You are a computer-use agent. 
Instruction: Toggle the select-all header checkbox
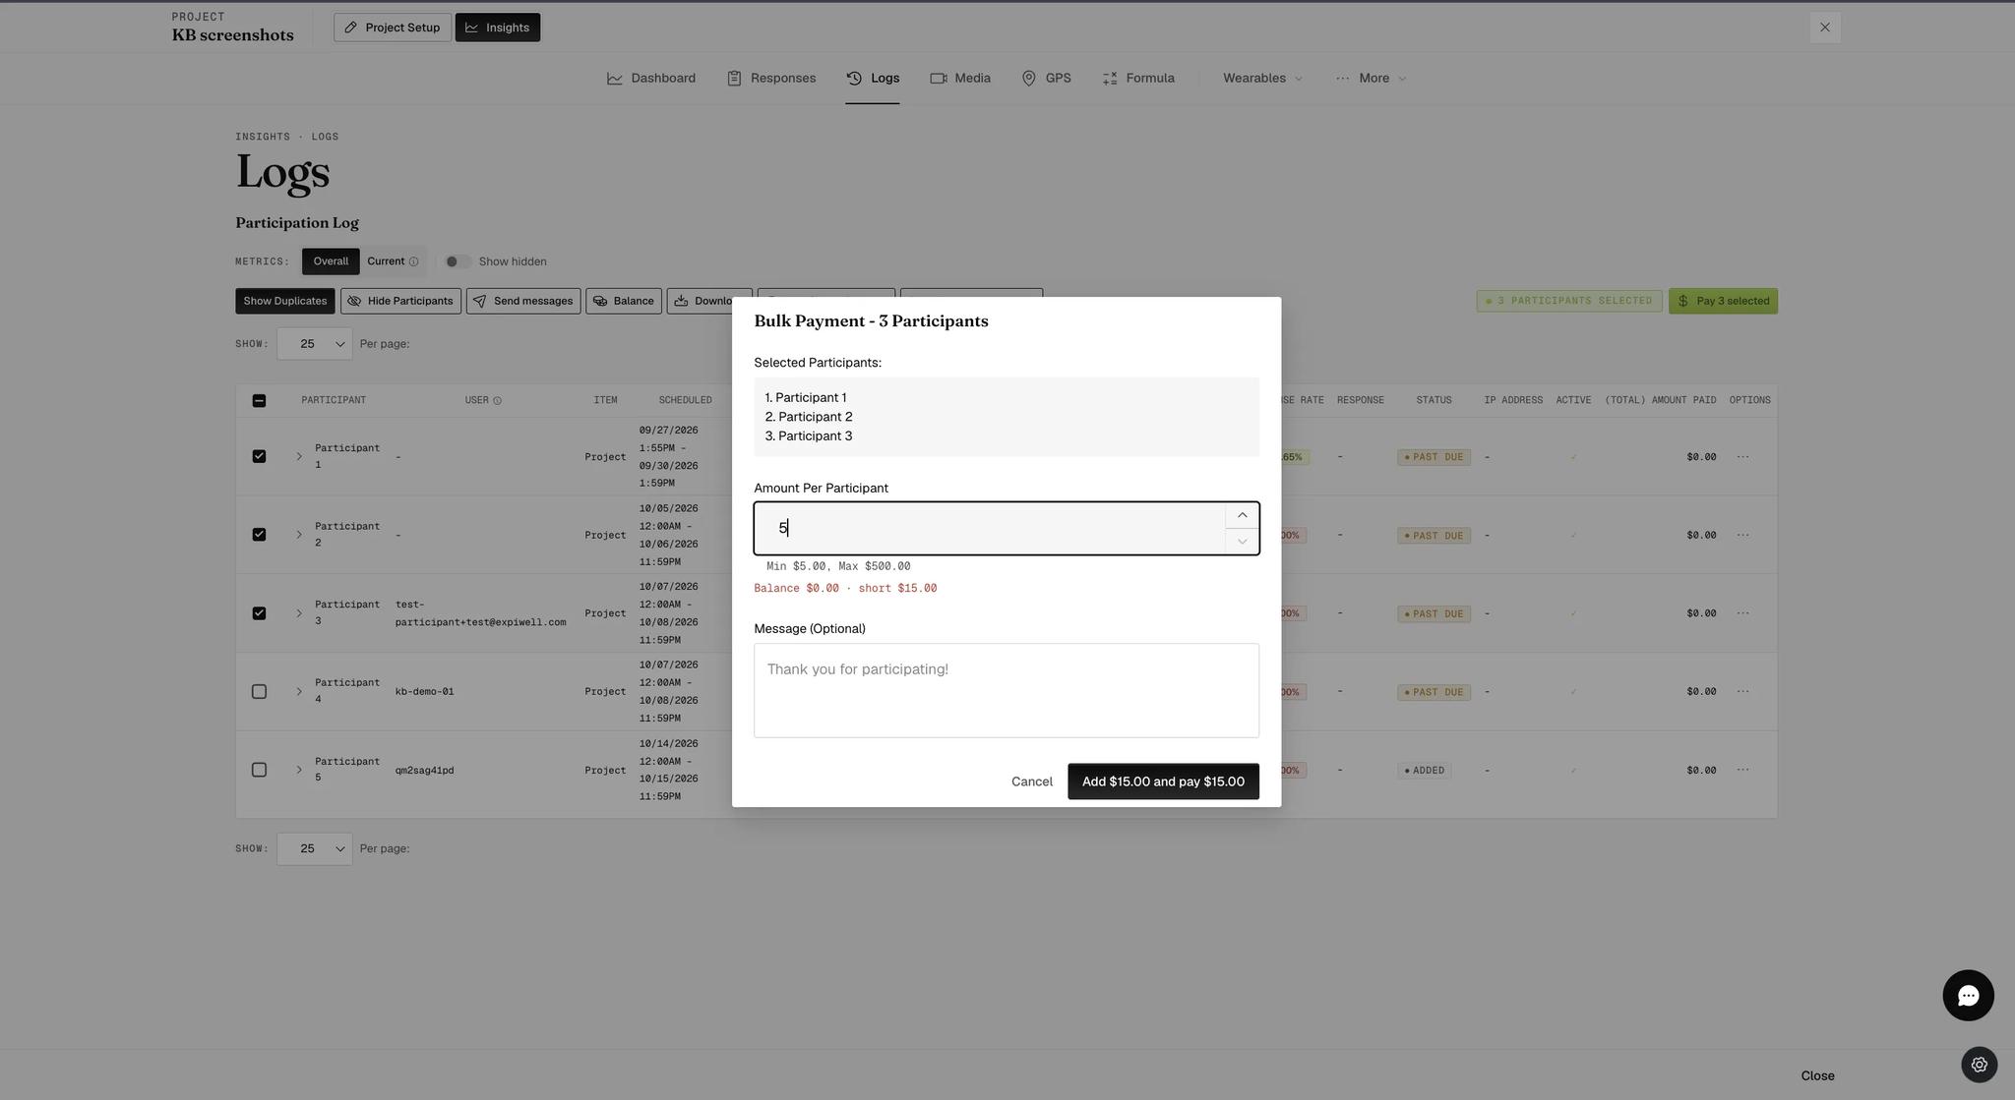[x=259, y=400]
